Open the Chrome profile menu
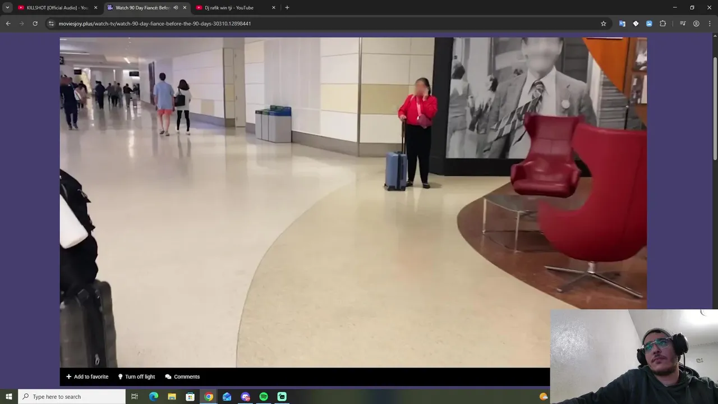Viewport: 718px width, 404px height. [x=696, y=24]
